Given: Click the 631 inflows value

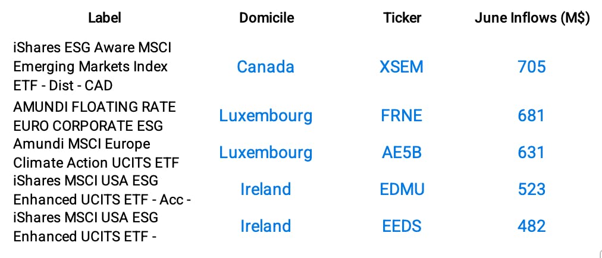Looking at the screenshot, I should pos(532,152).
